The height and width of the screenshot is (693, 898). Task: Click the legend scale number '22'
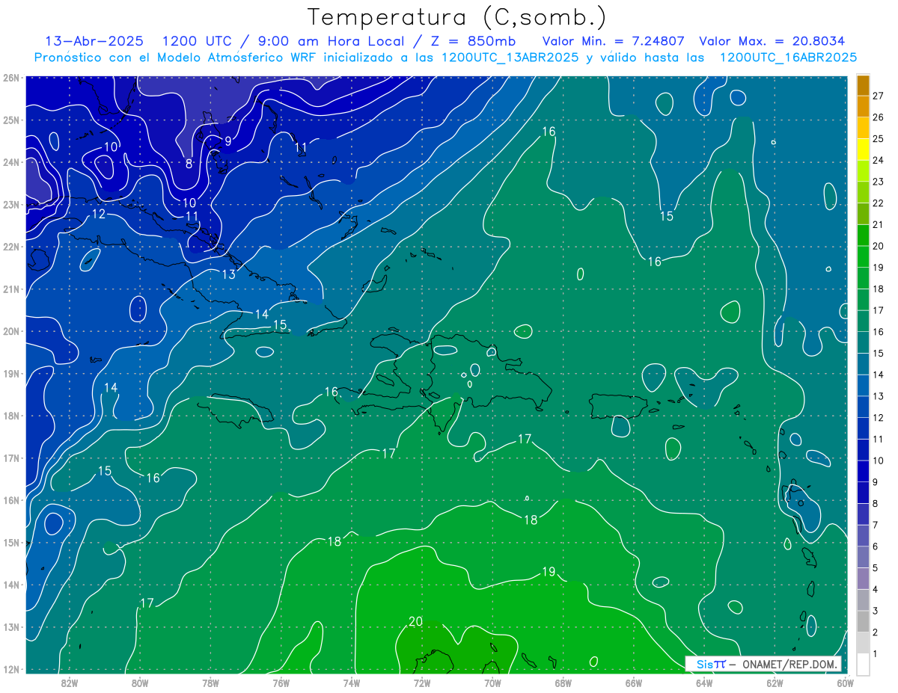(878, 203)
